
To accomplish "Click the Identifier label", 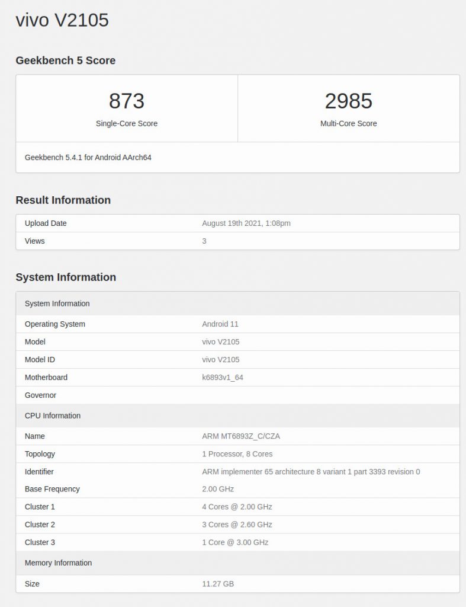I will (39, 472).
